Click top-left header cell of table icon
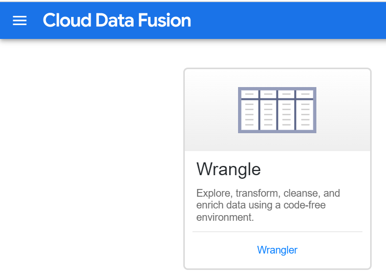386x273 pixels. click(x=250, y=94)
